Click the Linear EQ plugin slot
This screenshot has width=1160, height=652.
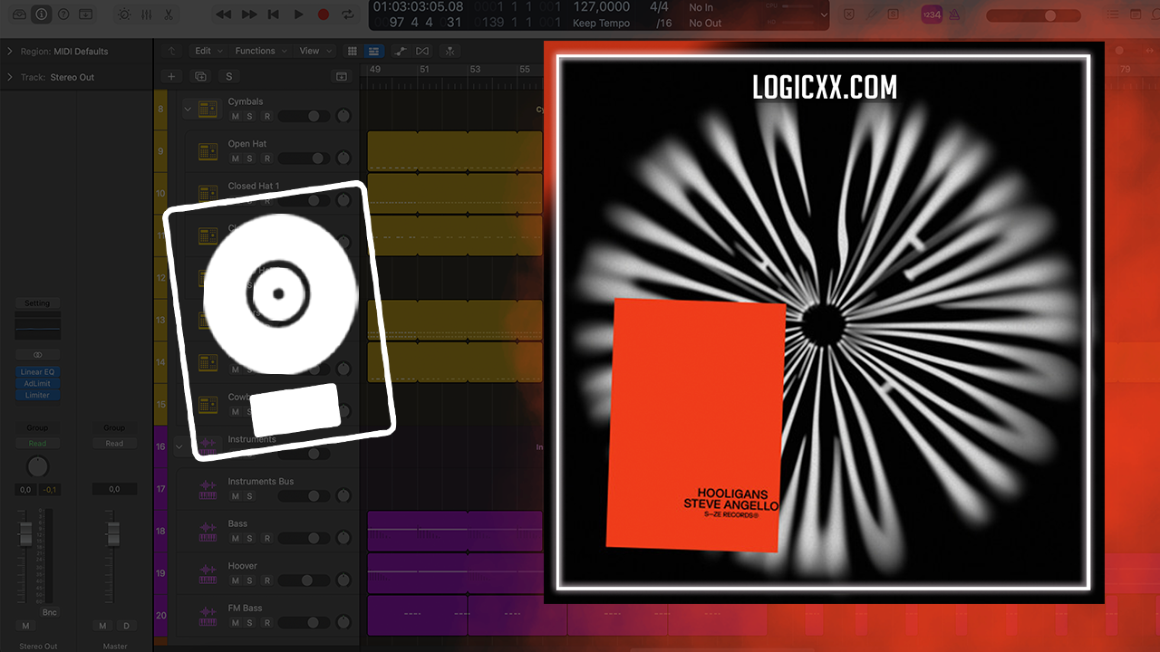tap(37, 372)
